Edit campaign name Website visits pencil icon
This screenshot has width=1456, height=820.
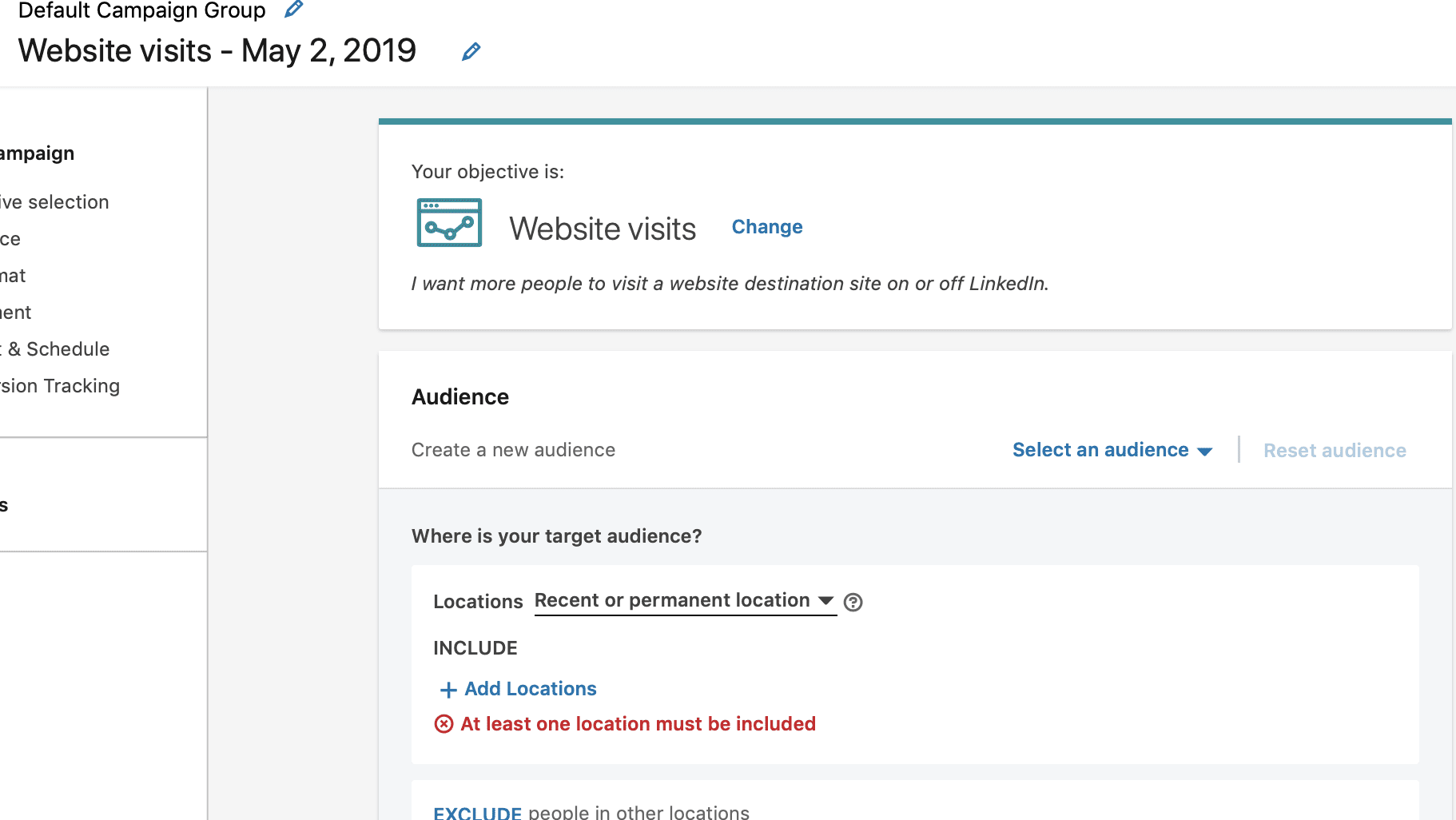click(x=471, y=51)
